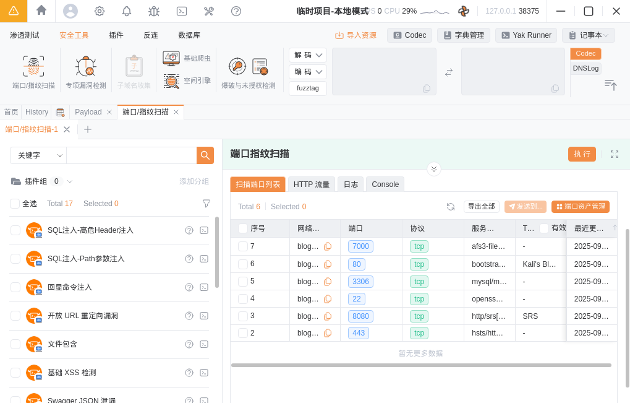Close the Payload tab
The image size is (630, 403).
pyautogui.click(x=109, y=112)
